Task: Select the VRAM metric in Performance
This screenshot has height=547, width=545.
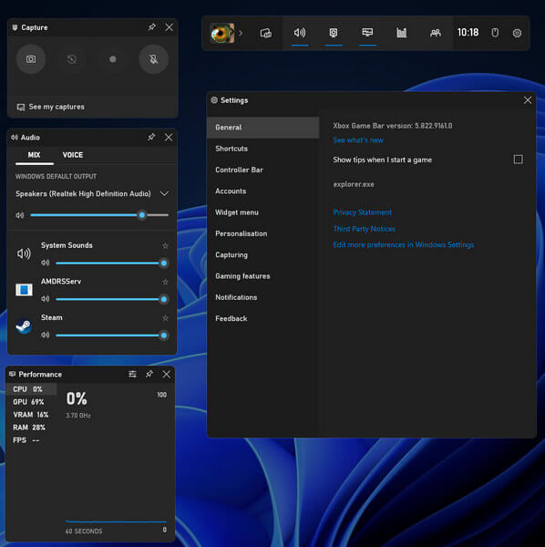Action: pyautogui.click(x=31, y=415)
